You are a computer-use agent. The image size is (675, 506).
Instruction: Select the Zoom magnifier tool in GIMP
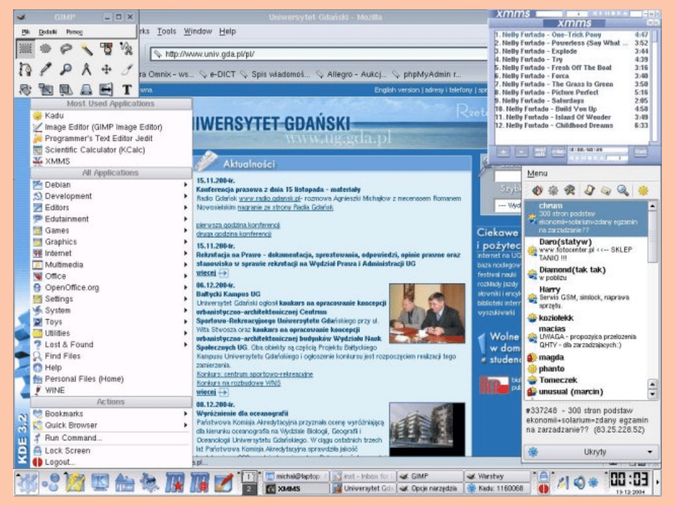[66, 69]
